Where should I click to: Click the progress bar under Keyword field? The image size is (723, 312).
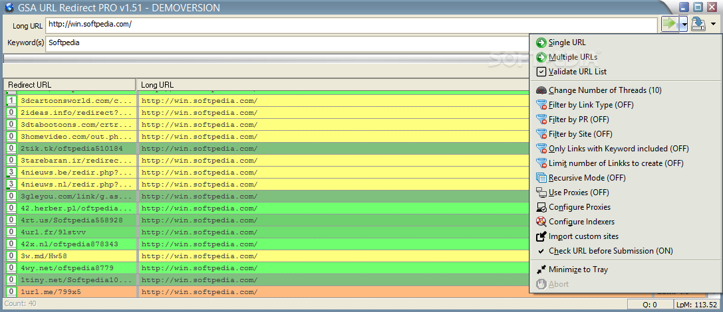(266, 58)
